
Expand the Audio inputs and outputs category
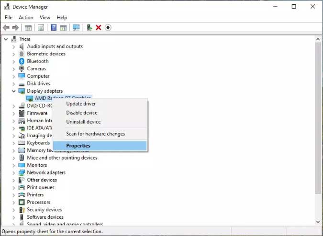(13, 47)
